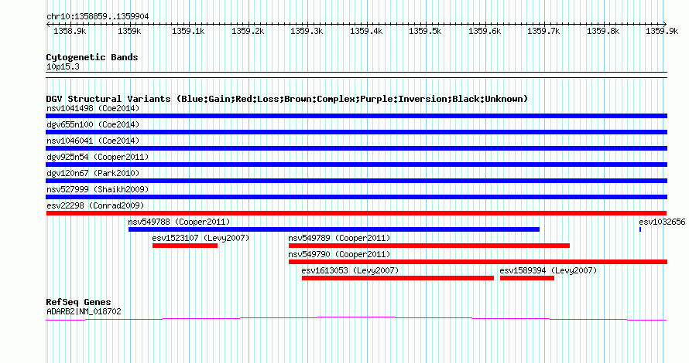Select the nsv549788 (Cooper2011) blue bar

[x=334, y=229]
